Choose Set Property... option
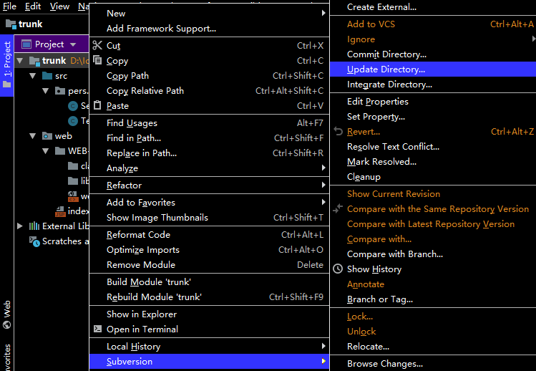Screen dimensions: 536x371 [x=433, y=116]
